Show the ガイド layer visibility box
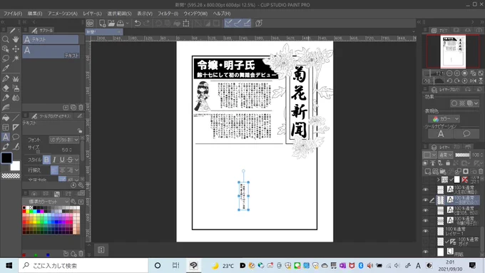The image size is (485, 273). (426, 242)
